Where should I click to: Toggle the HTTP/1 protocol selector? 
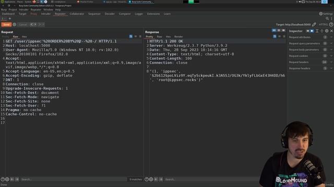click(x=323, y=24)
